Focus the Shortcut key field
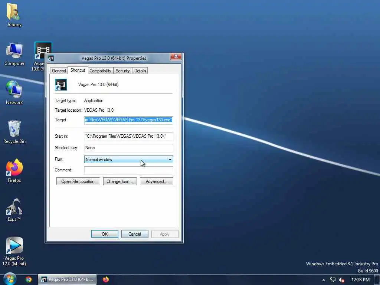Screen dimensions: 380x285 pos(129,148)
